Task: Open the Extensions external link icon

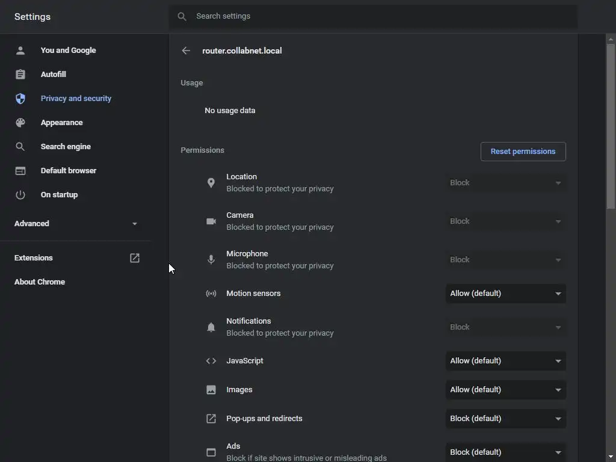Action: click(x=135, y=258)
